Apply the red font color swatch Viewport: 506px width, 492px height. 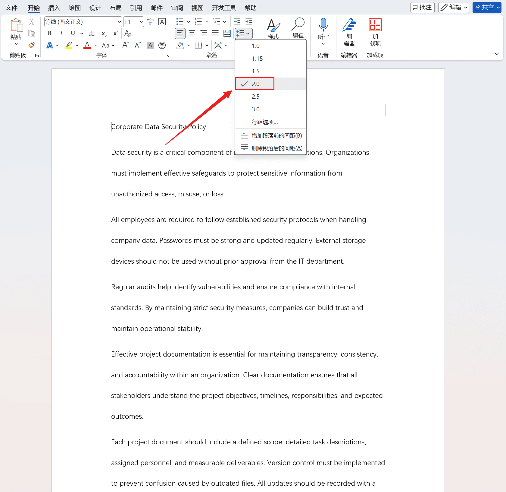coord(87,46)
